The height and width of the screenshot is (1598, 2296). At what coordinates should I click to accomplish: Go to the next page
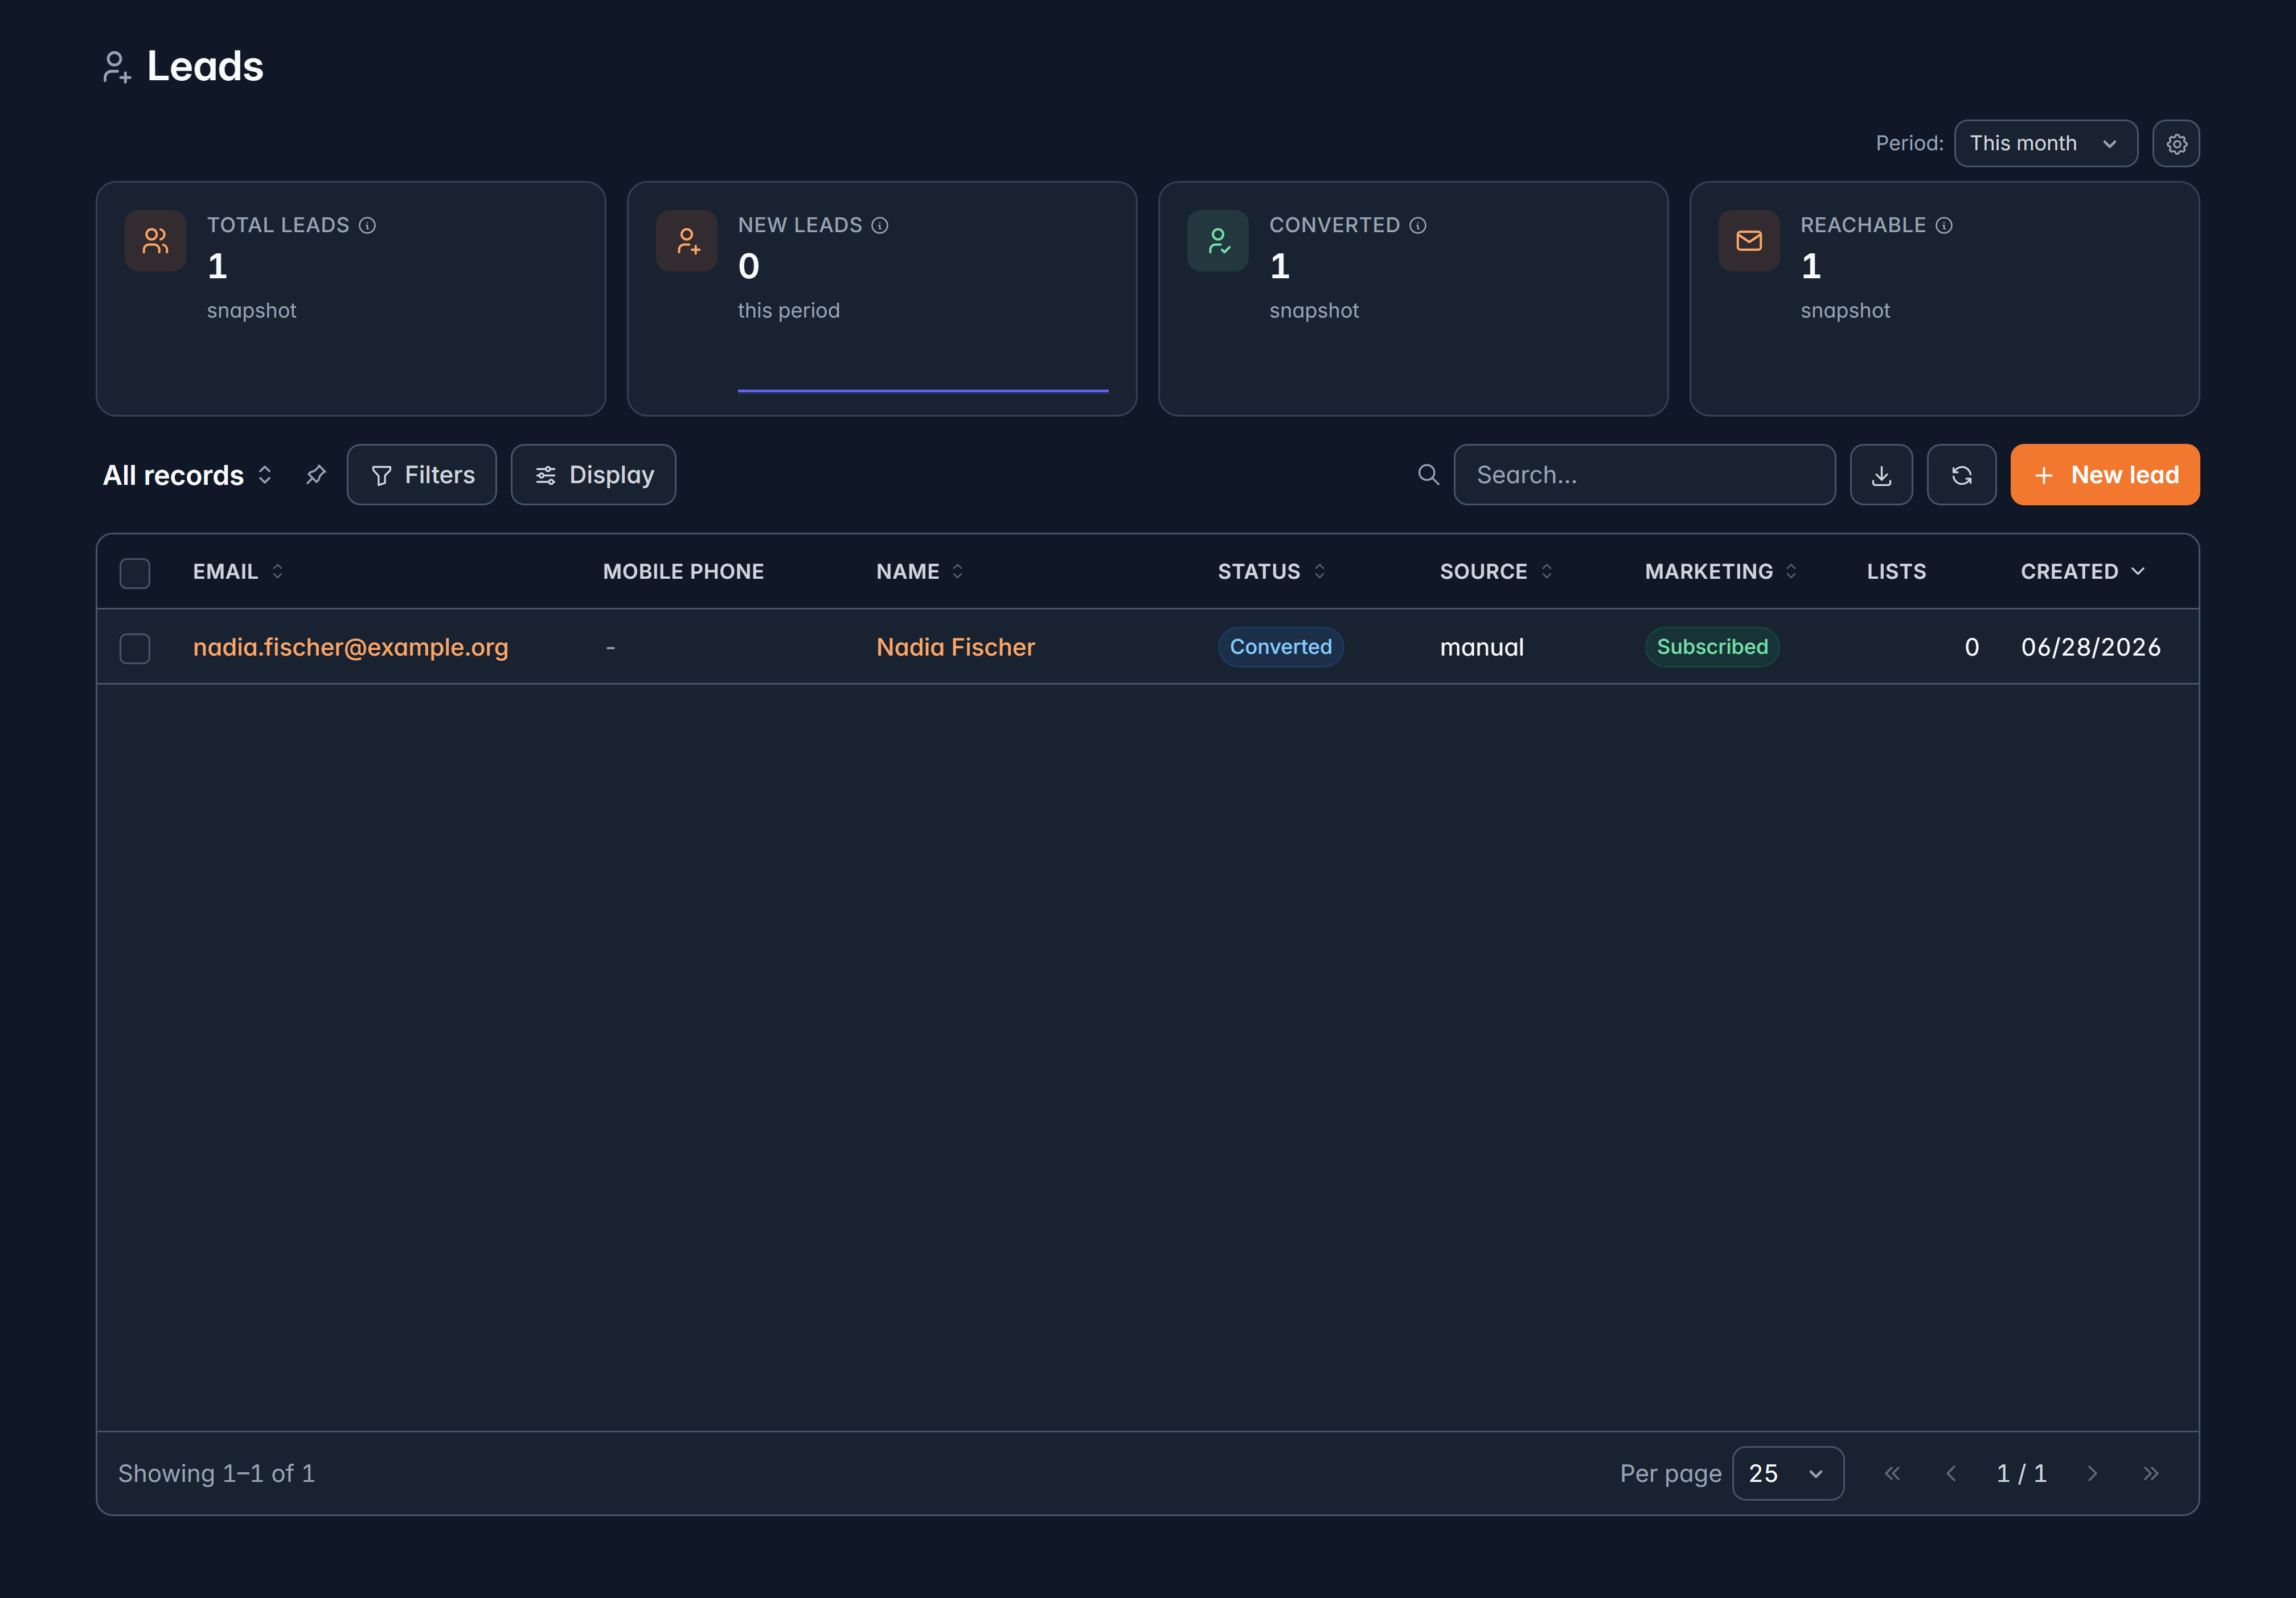[2092, 1473]
